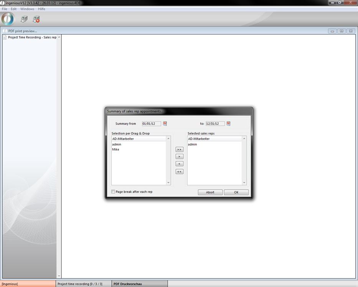Open the File menu
358x287 pixels.
coord(5,9)
